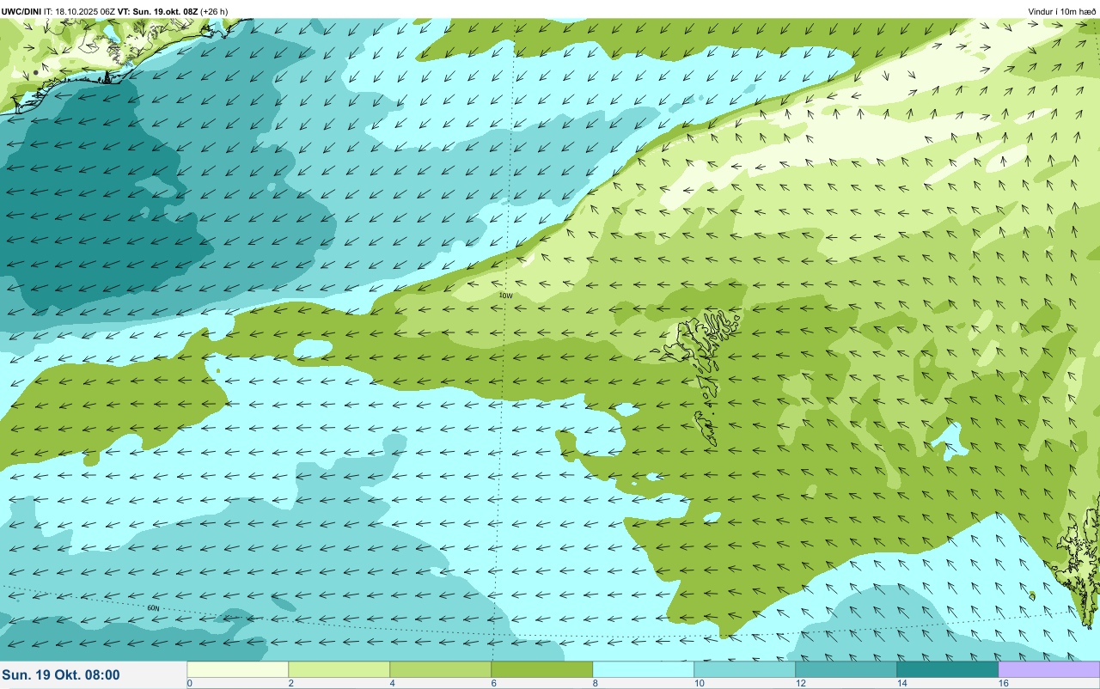
Task: Click the light cyan 8–10 legend swatch
Action: pyautogui.click(x=644, y=669)
